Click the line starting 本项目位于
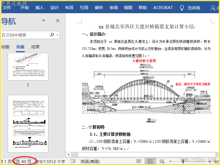 pyautogui.click(x=150, y=42)
